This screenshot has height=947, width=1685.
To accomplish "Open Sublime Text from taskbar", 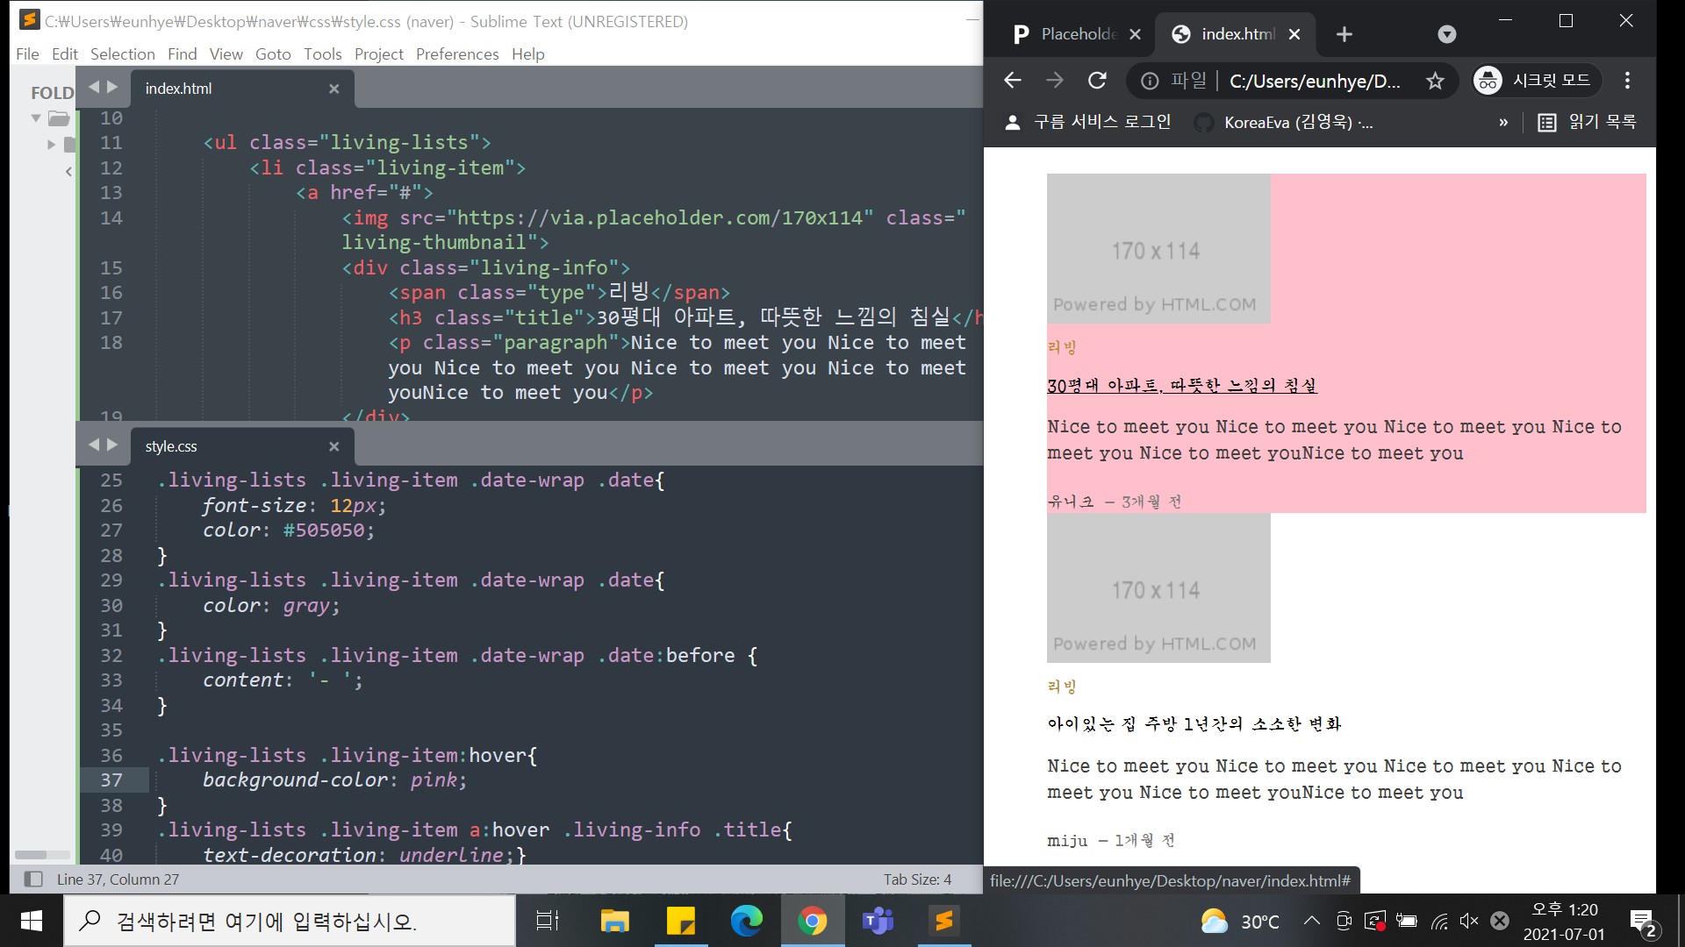I will tap(944, 921).
